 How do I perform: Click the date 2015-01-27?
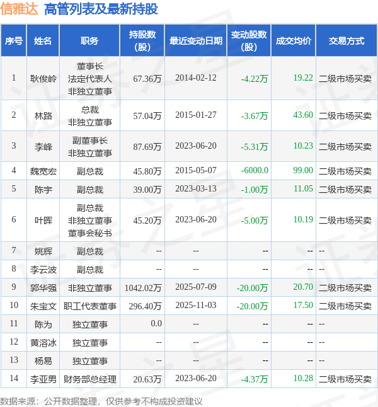click(x=196, y=115)
